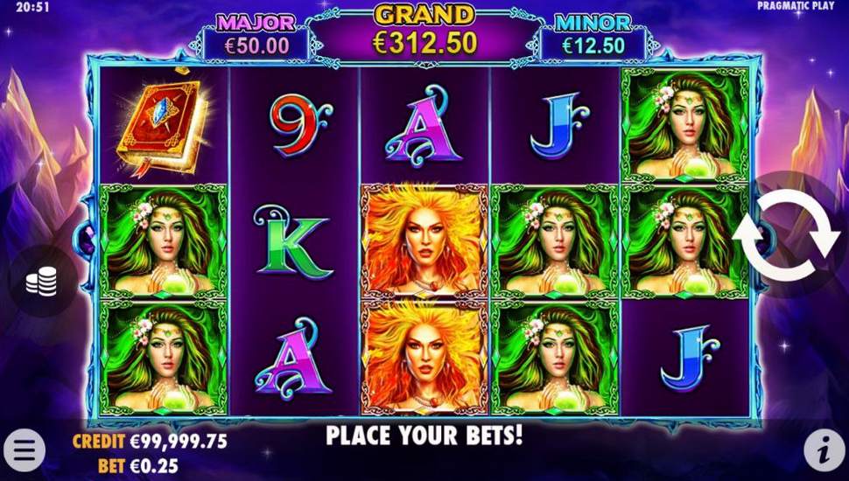Click the blue J symbol in fifth reel
849x481 pixels.
pos(690,358)
